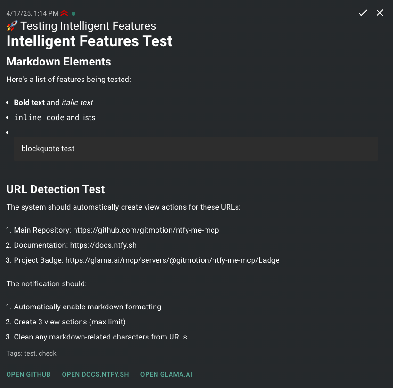393x388 pixels.
Task: Click the red high-priority chevrons icon
Action: point(65,13)
